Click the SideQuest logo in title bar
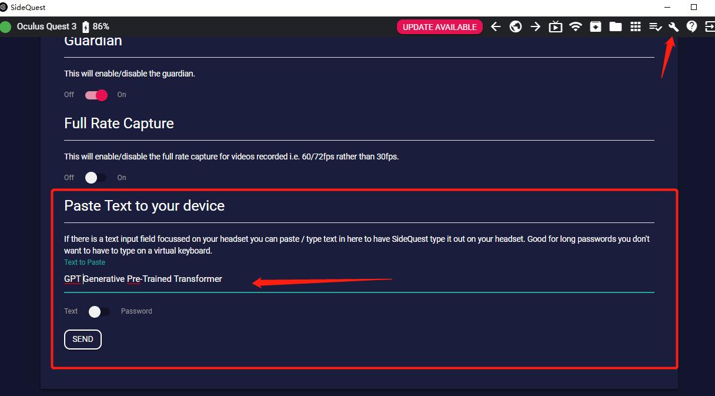 (4, 7)
